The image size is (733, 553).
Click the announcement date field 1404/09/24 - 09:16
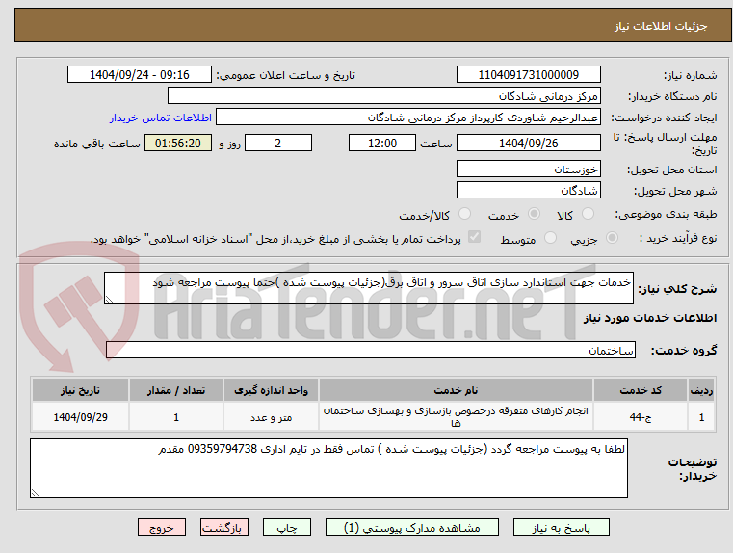tap(140, 75)
